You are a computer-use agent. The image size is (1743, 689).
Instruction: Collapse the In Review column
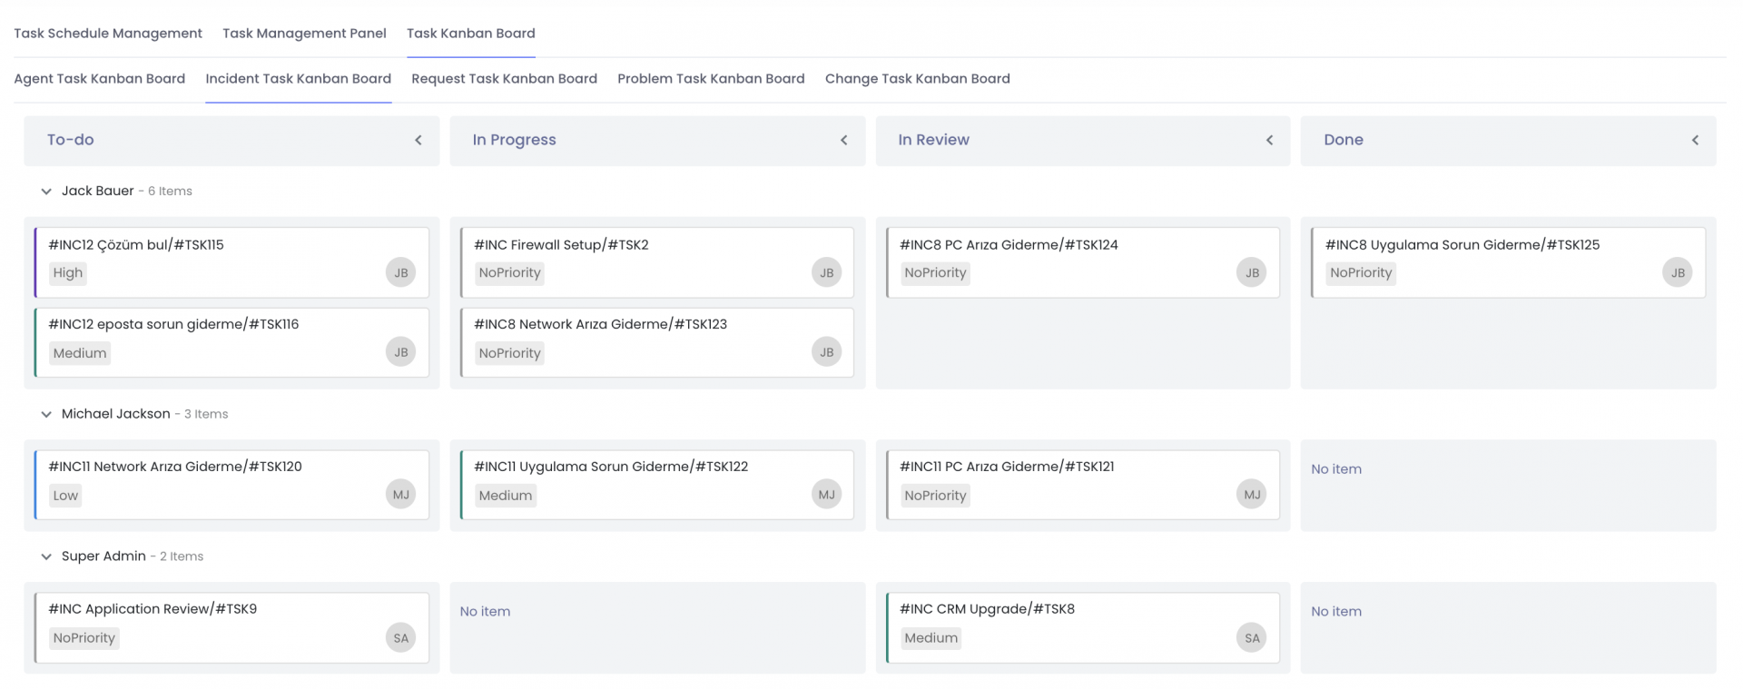coord(1269,140)
